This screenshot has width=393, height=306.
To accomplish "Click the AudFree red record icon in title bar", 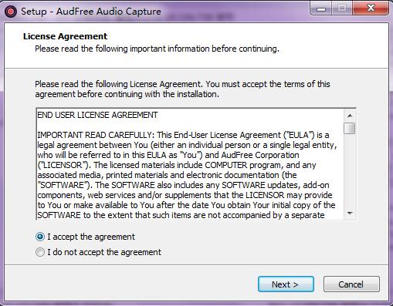I will [x=11, y=12].
